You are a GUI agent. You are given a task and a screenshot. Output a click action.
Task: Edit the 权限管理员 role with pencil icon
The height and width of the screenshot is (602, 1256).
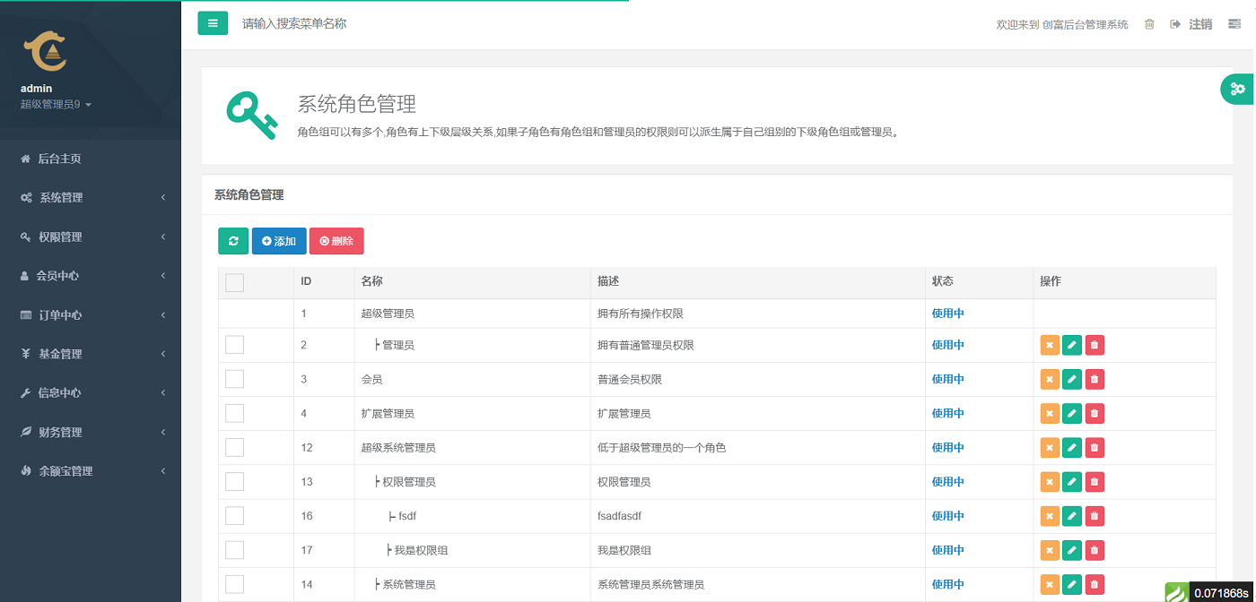[x=1071, y=482]
